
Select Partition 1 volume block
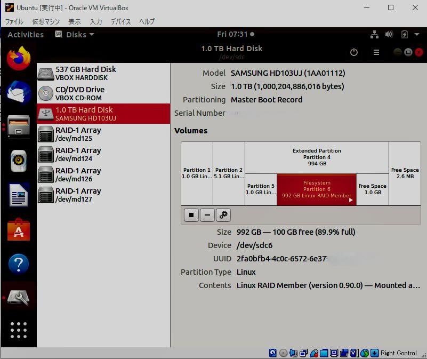click(x=197, y=173)
